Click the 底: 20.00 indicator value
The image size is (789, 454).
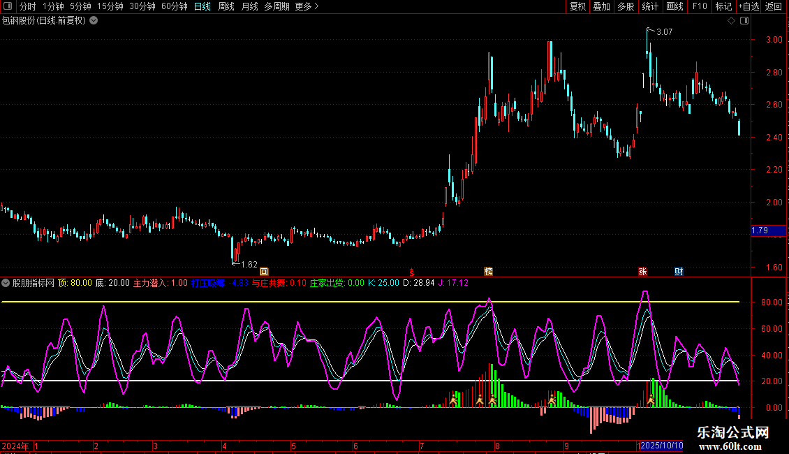(x=112, y=283)
